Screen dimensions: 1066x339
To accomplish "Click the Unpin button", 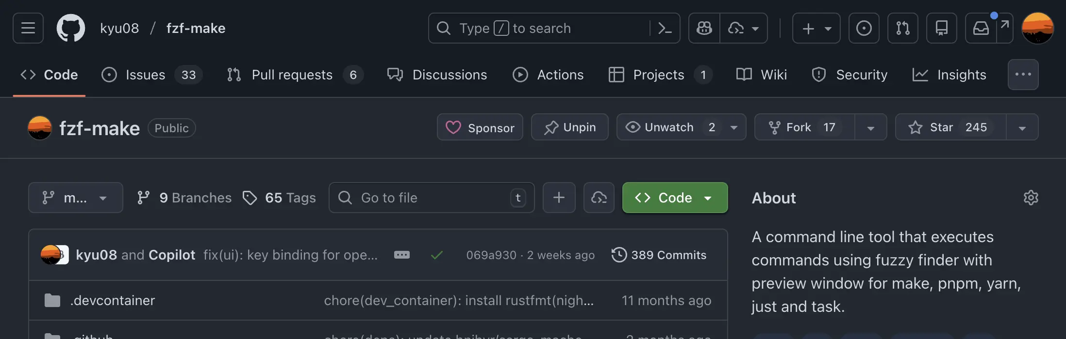I will tap(570, 127).
